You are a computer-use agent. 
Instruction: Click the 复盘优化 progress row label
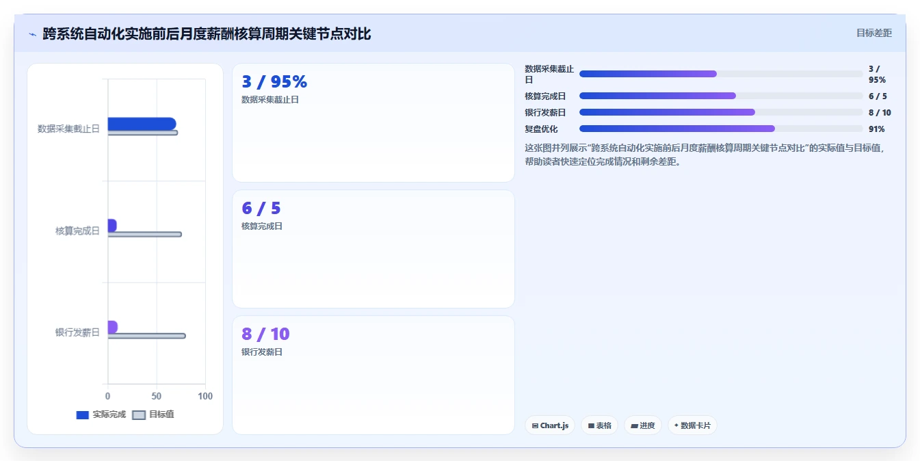[541, 129]
